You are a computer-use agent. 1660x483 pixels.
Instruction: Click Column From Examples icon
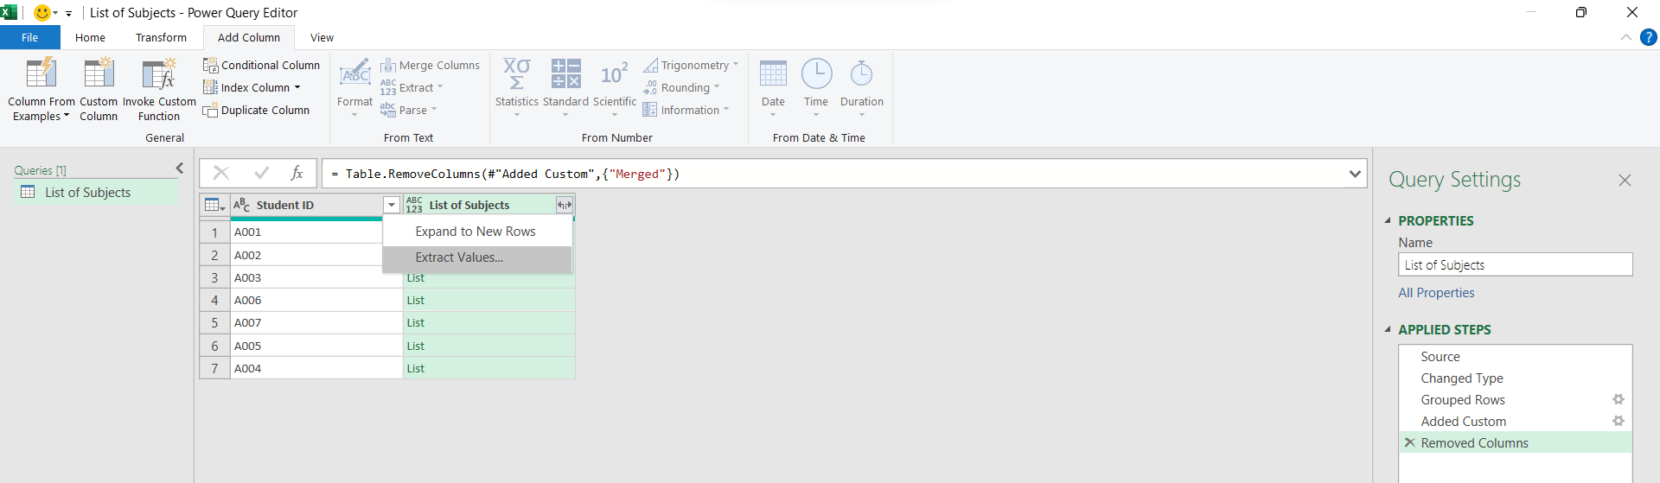[x=41, y=73]
